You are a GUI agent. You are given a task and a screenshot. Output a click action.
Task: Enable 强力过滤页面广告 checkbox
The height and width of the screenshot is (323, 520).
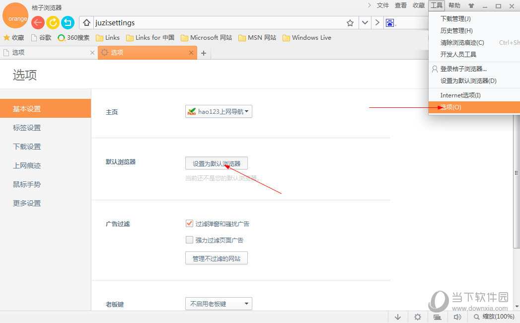pos(189,240)
